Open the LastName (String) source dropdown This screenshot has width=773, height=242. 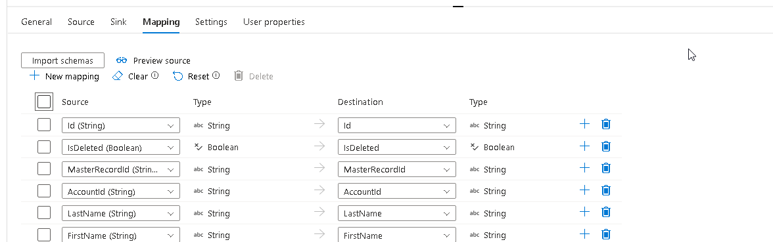click(121, 214)
